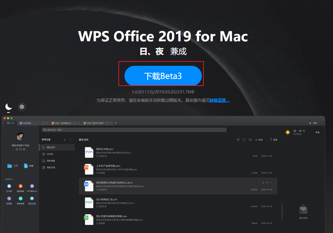Sort files by 时间
Viewport: 333px width, 233px height.
tap(259, 140)
